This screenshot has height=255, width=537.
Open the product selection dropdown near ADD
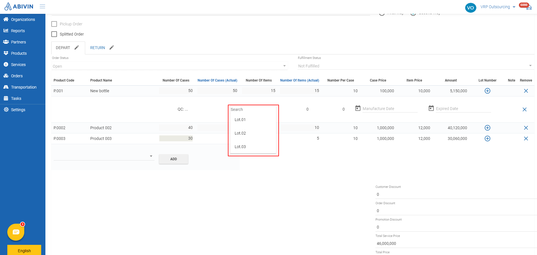104,156
